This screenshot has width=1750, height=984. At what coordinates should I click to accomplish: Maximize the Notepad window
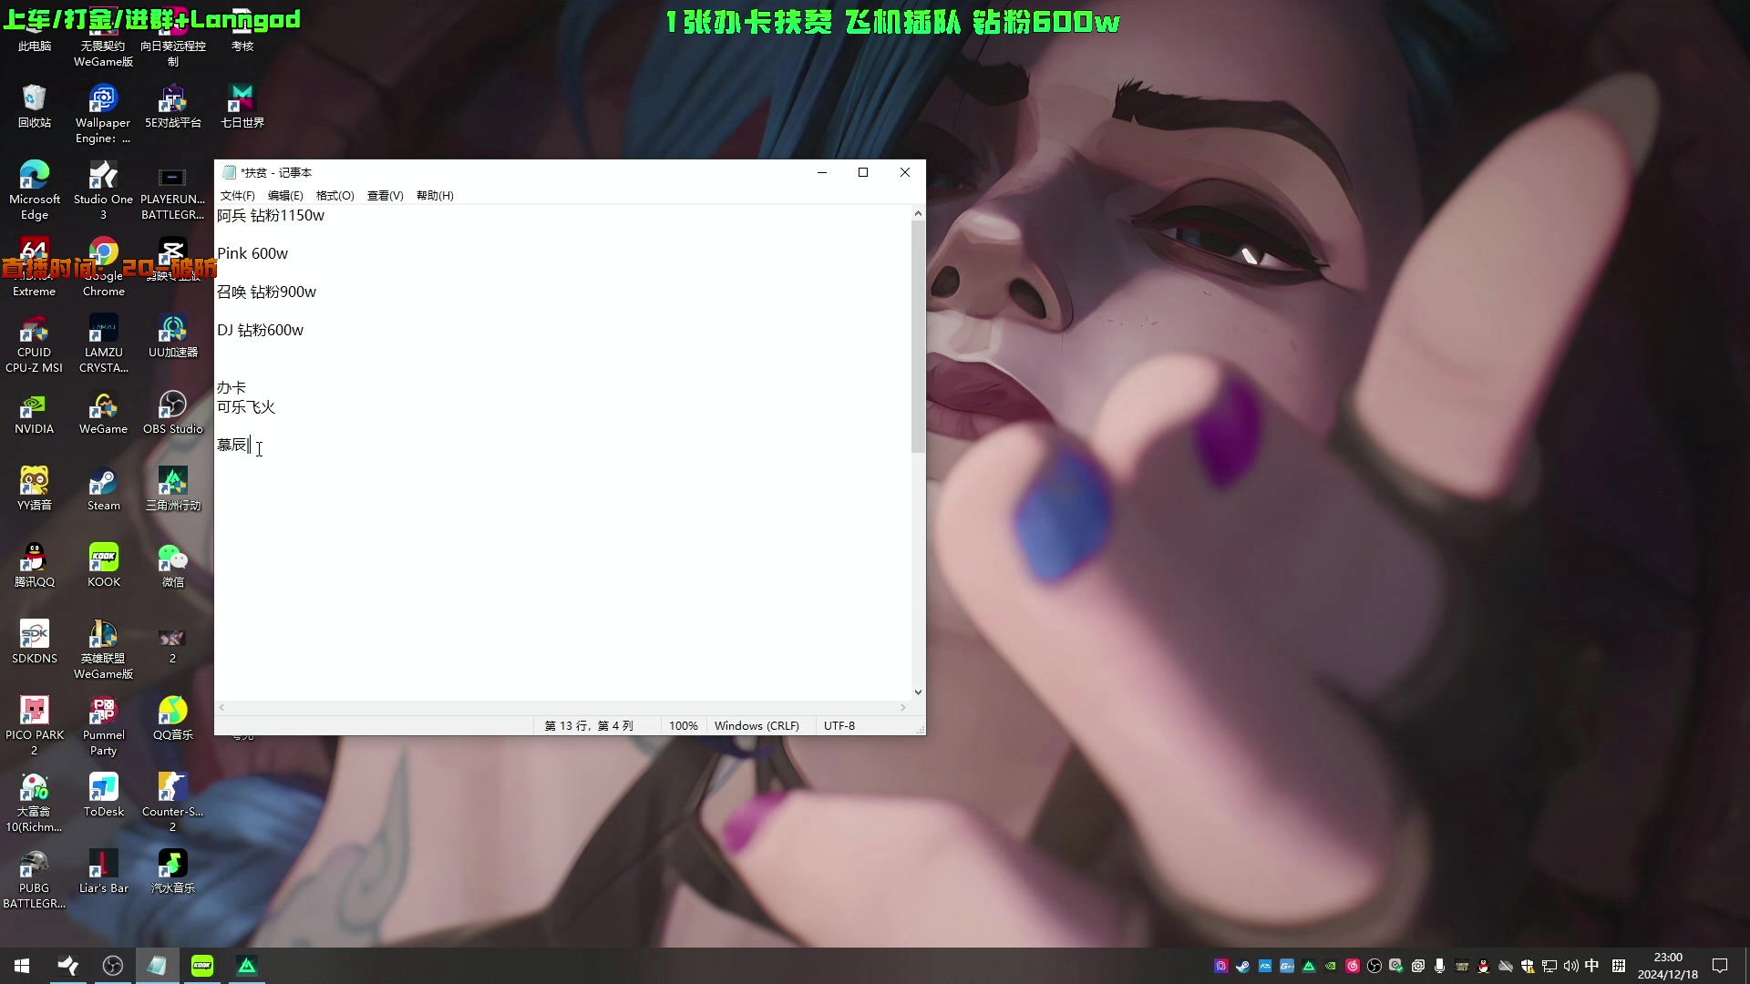[x=863, y=172]
